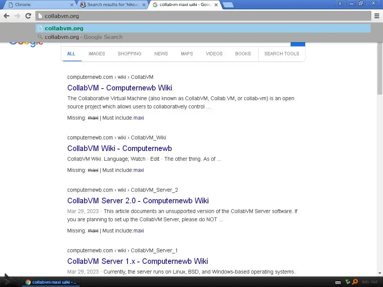Open the taskbar start menu icon
This screenshot has width=383, height=287.
coord(7,282)
